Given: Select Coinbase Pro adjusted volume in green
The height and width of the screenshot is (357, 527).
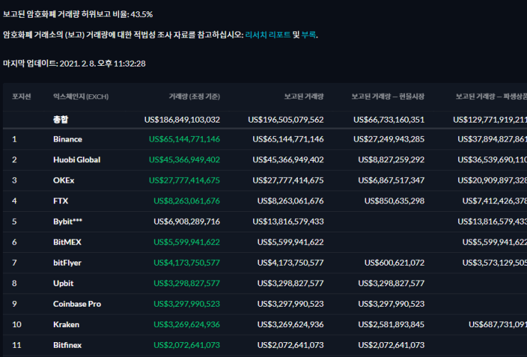Looking at the screenshot, I should click(x=187, y=304).
